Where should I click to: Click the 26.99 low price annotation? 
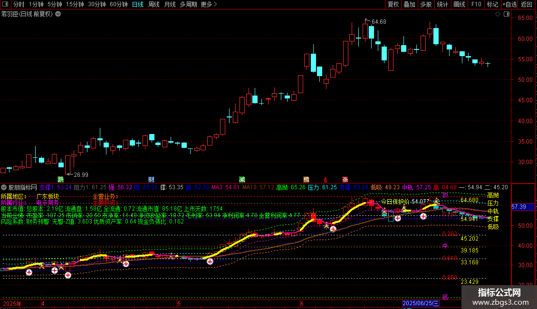coord(81,175)
